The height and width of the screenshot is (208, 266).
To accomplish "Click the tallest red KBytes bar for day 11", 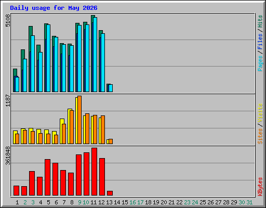I will (94, 172).
